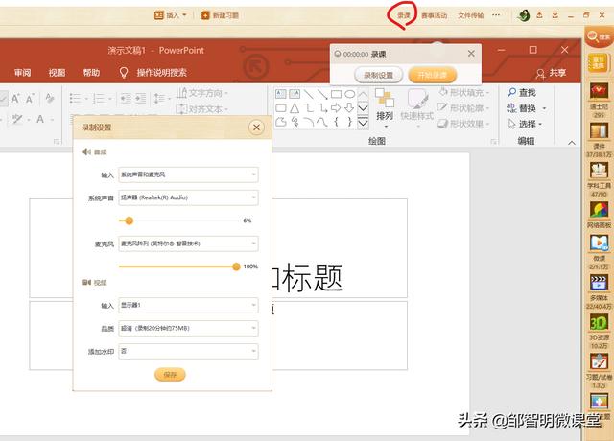Click the clear formatting icon
The height and width of the screenshot is (441, 614).
click(x=50, y=98)
